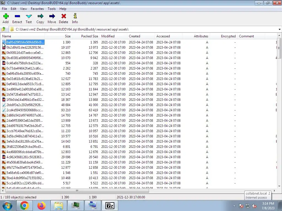
Task: Click icon of 3efe3c8a181269cd2a76a... file
Action: coord(4,141)
